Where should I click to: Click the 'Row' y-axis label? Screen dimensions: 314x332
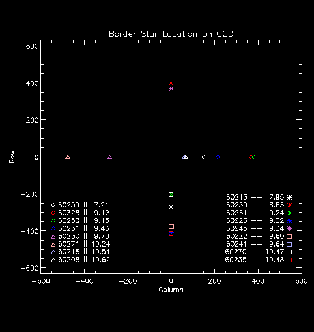12,157
